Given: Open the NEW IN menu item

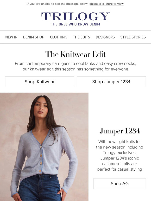Looking at the screenshot, I should coord(11,37).
